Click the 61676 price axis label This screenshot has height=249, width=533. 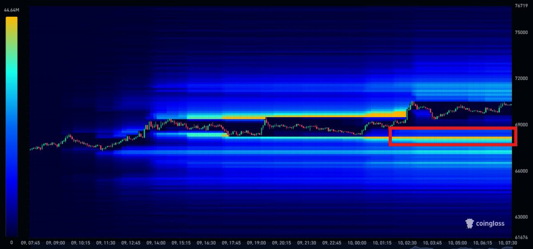click(x=521, y=237)
